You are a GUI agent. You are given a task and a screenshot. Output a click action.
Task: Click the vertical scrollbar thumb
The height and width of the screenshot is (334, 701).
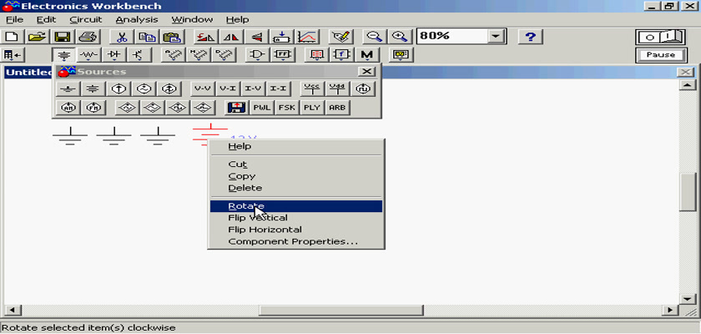coord(688,191)
